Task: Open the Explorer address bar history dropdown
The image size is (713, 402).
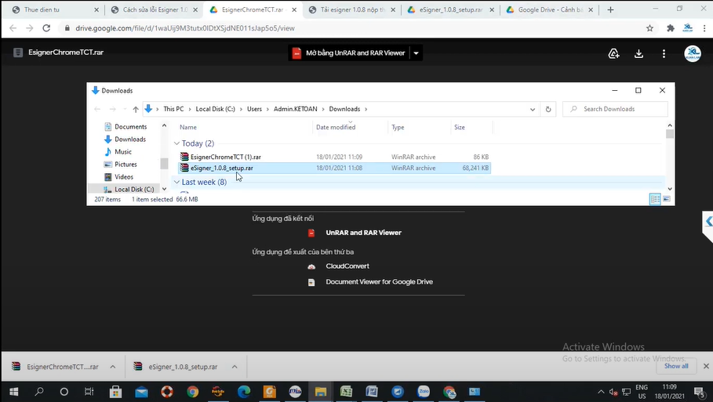Action: click(533, 109)
